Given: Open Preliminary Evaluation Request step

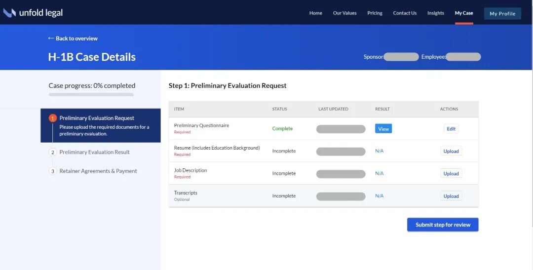Looking at the screenshot, I should [101, 125].
